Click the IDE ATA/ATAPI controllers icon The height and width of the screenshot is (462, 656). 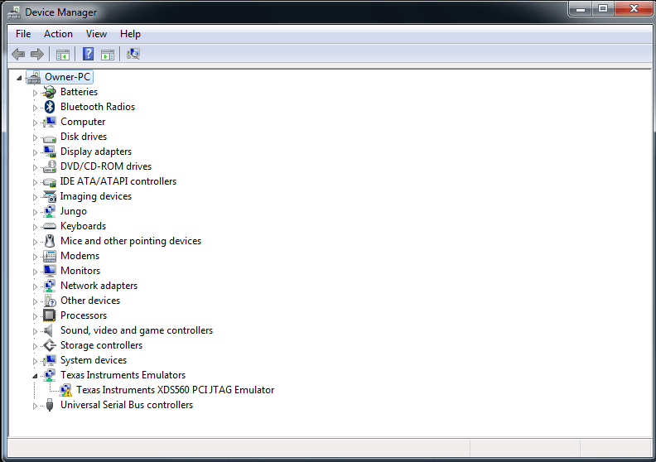[x=50, y=182]
